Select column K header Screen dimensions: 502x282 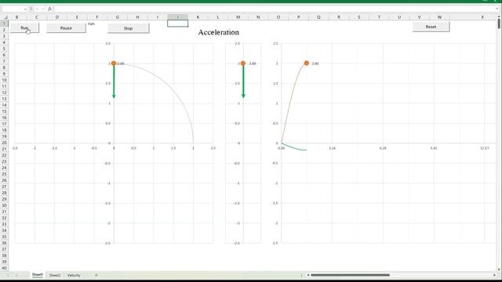[198, 17]
